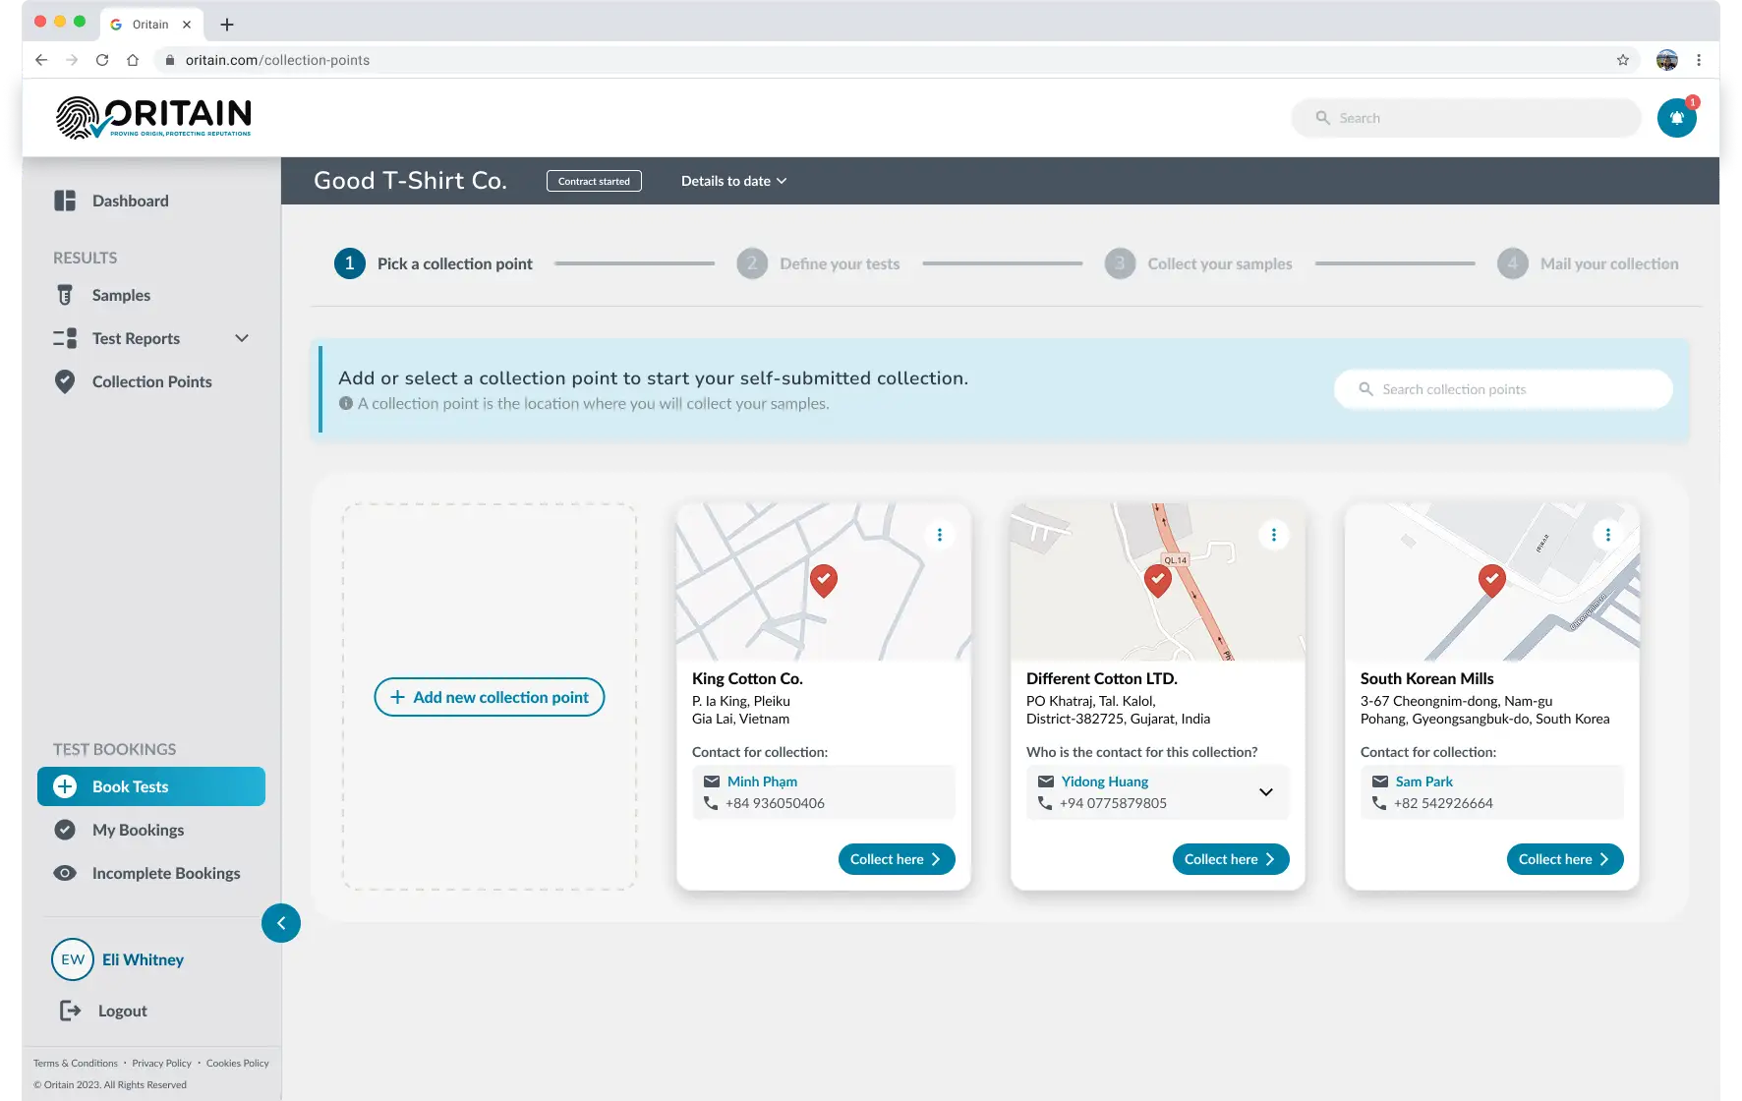Viewport: 1742px width, 1101px height.
Task: Select step 4 Mail your collection
Action: [x=1513, y=263]
